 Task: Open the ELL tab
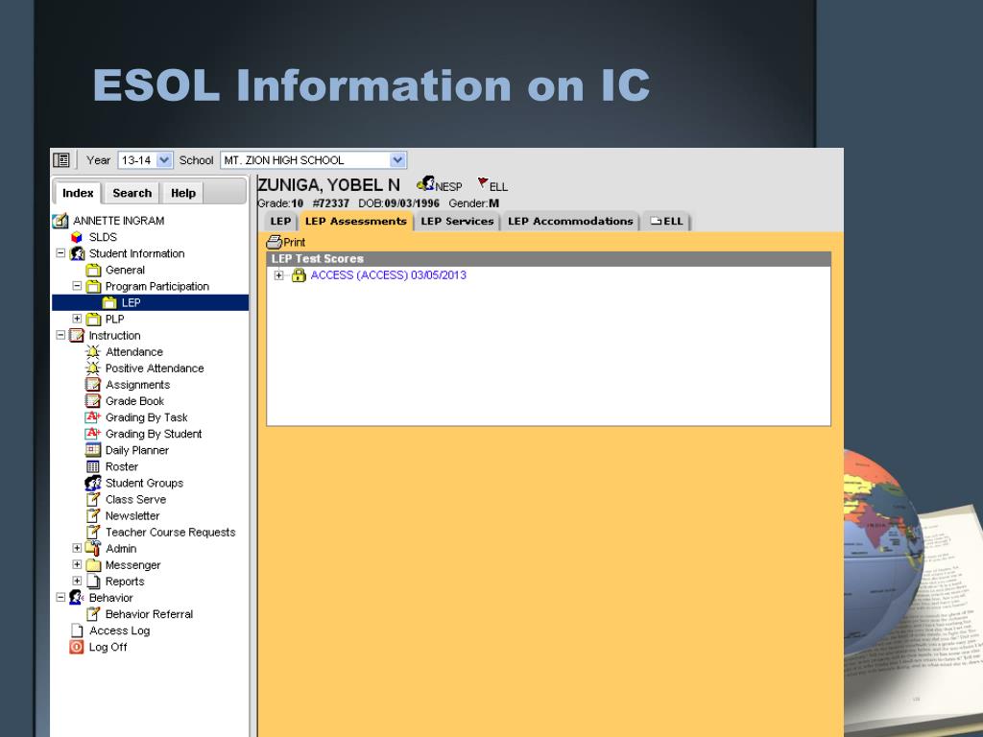[x=666, y=222]
